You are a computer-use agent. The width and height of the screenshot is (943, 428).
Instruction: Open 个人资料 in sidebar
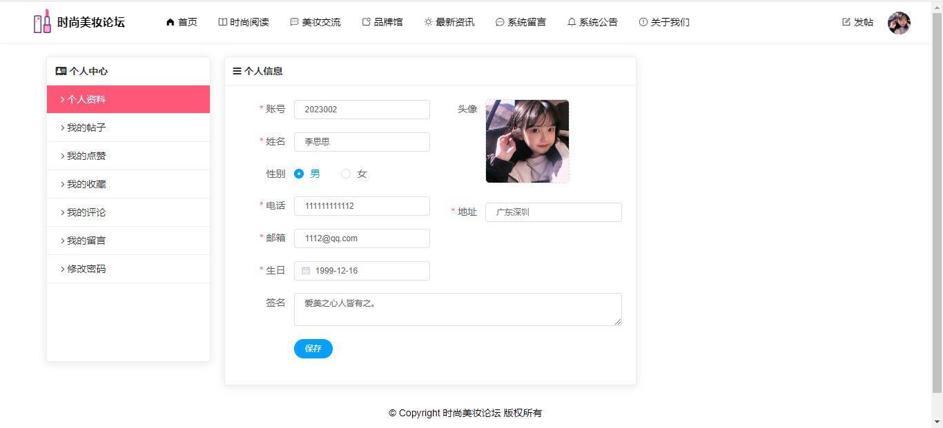(128, 99)
